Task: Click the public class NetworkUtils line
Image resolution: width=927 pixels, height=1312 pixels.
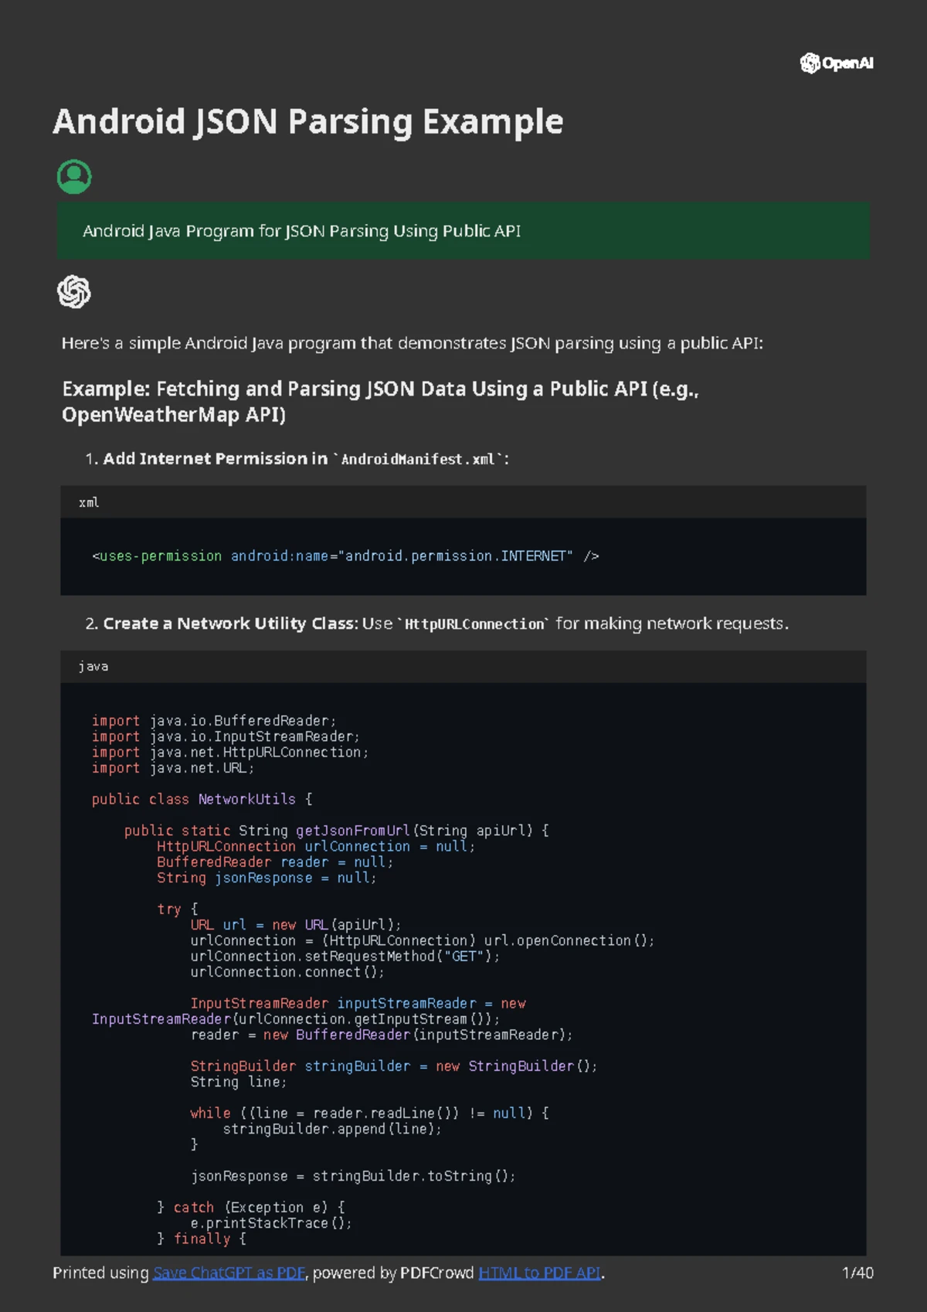Action: tap(202, 799)
